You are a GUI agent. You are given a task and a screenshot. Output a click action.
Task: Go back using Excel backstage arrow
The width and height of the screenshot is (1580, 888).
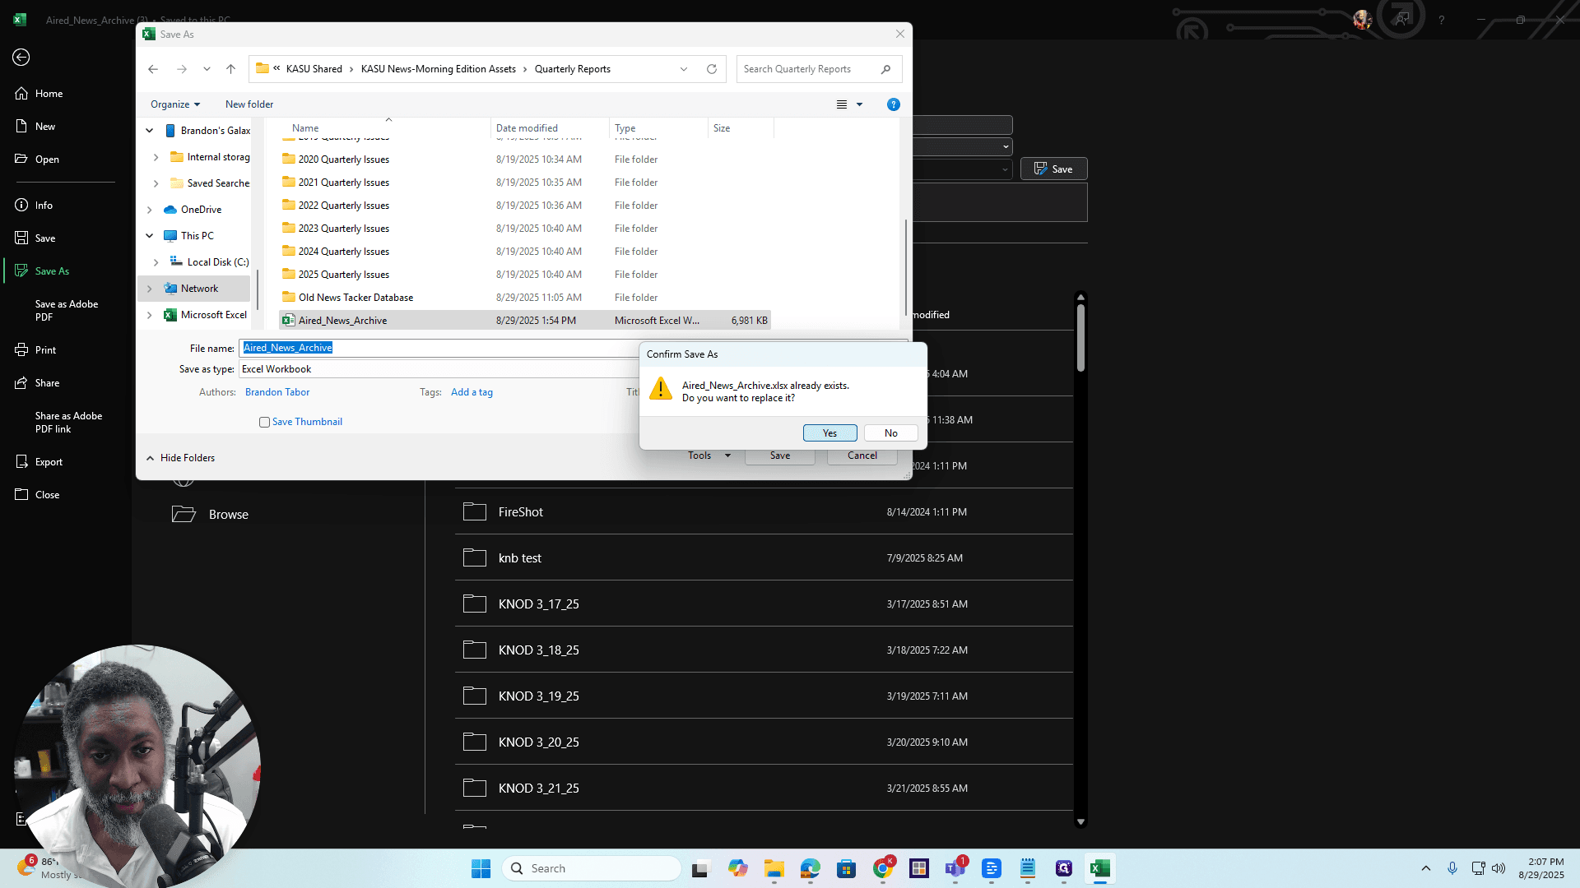pos(21,57)
